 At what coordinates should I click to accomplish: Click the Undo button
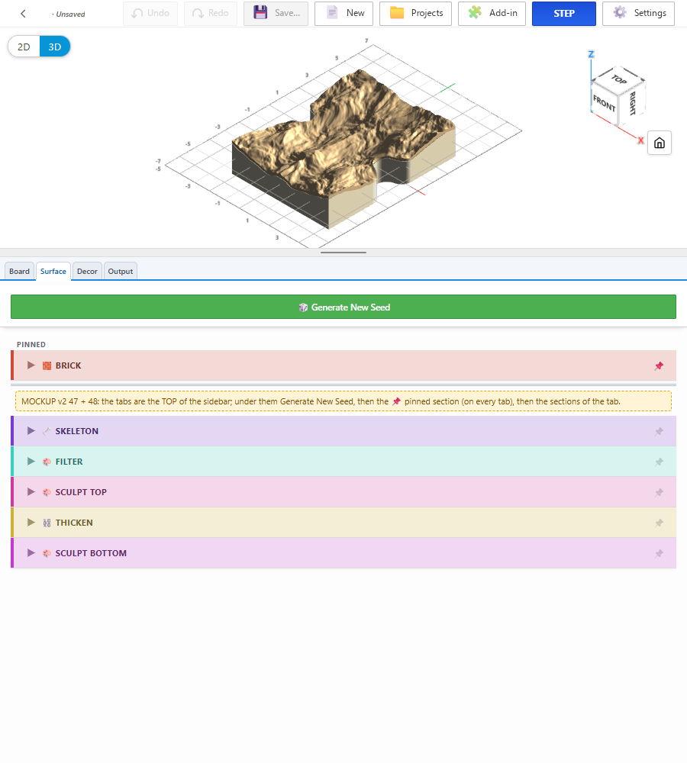(150, 13)
